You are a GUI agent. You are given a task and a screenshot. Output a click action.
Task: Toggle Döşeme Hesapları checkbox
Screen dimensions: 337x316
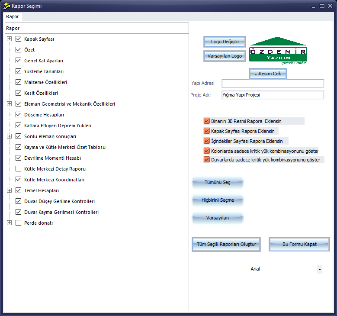(x=19, y=115)
